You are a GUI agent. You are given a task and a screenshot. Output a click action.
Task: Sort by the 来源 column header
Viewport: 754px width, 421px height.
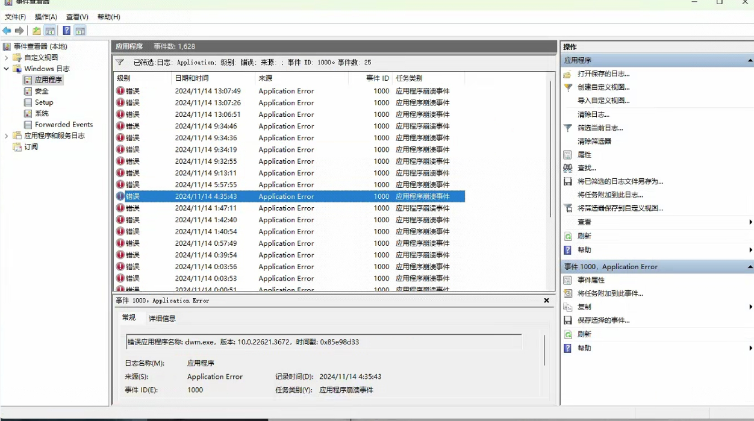click(302, 78)
